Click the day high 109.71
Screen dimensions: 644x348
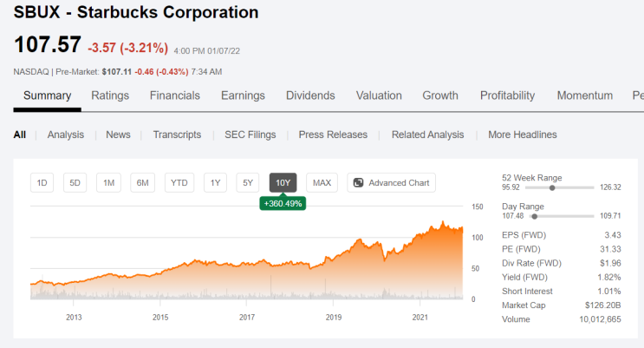pos(610,215)
